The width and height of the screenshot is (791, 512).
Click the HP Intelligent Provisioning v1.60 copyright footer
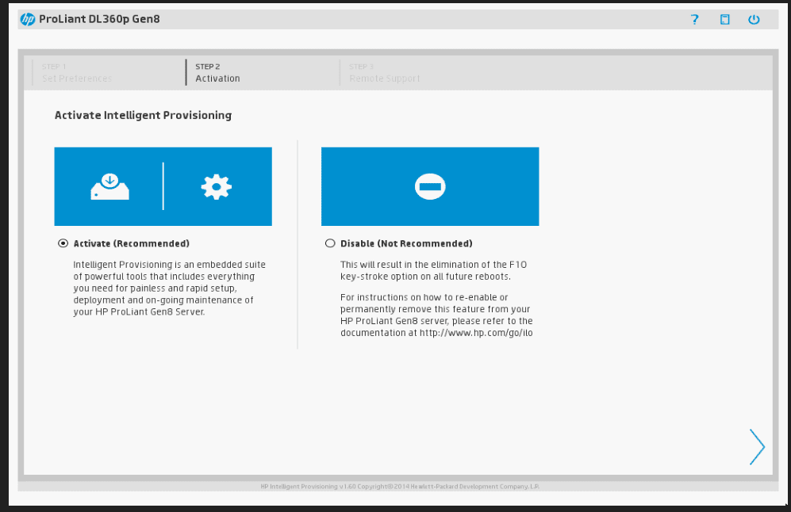coord(400,487)
